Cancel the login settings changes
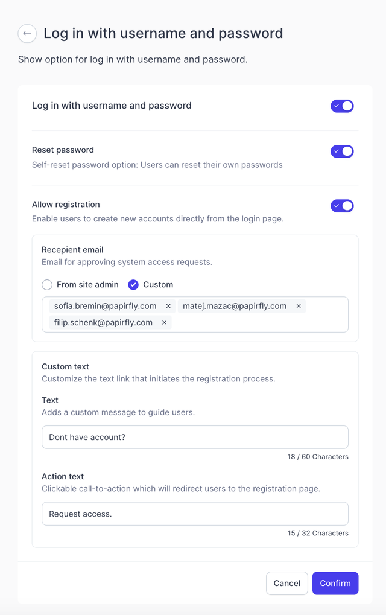This screenshot has height=615, width=386. click(x=287, y=583)
